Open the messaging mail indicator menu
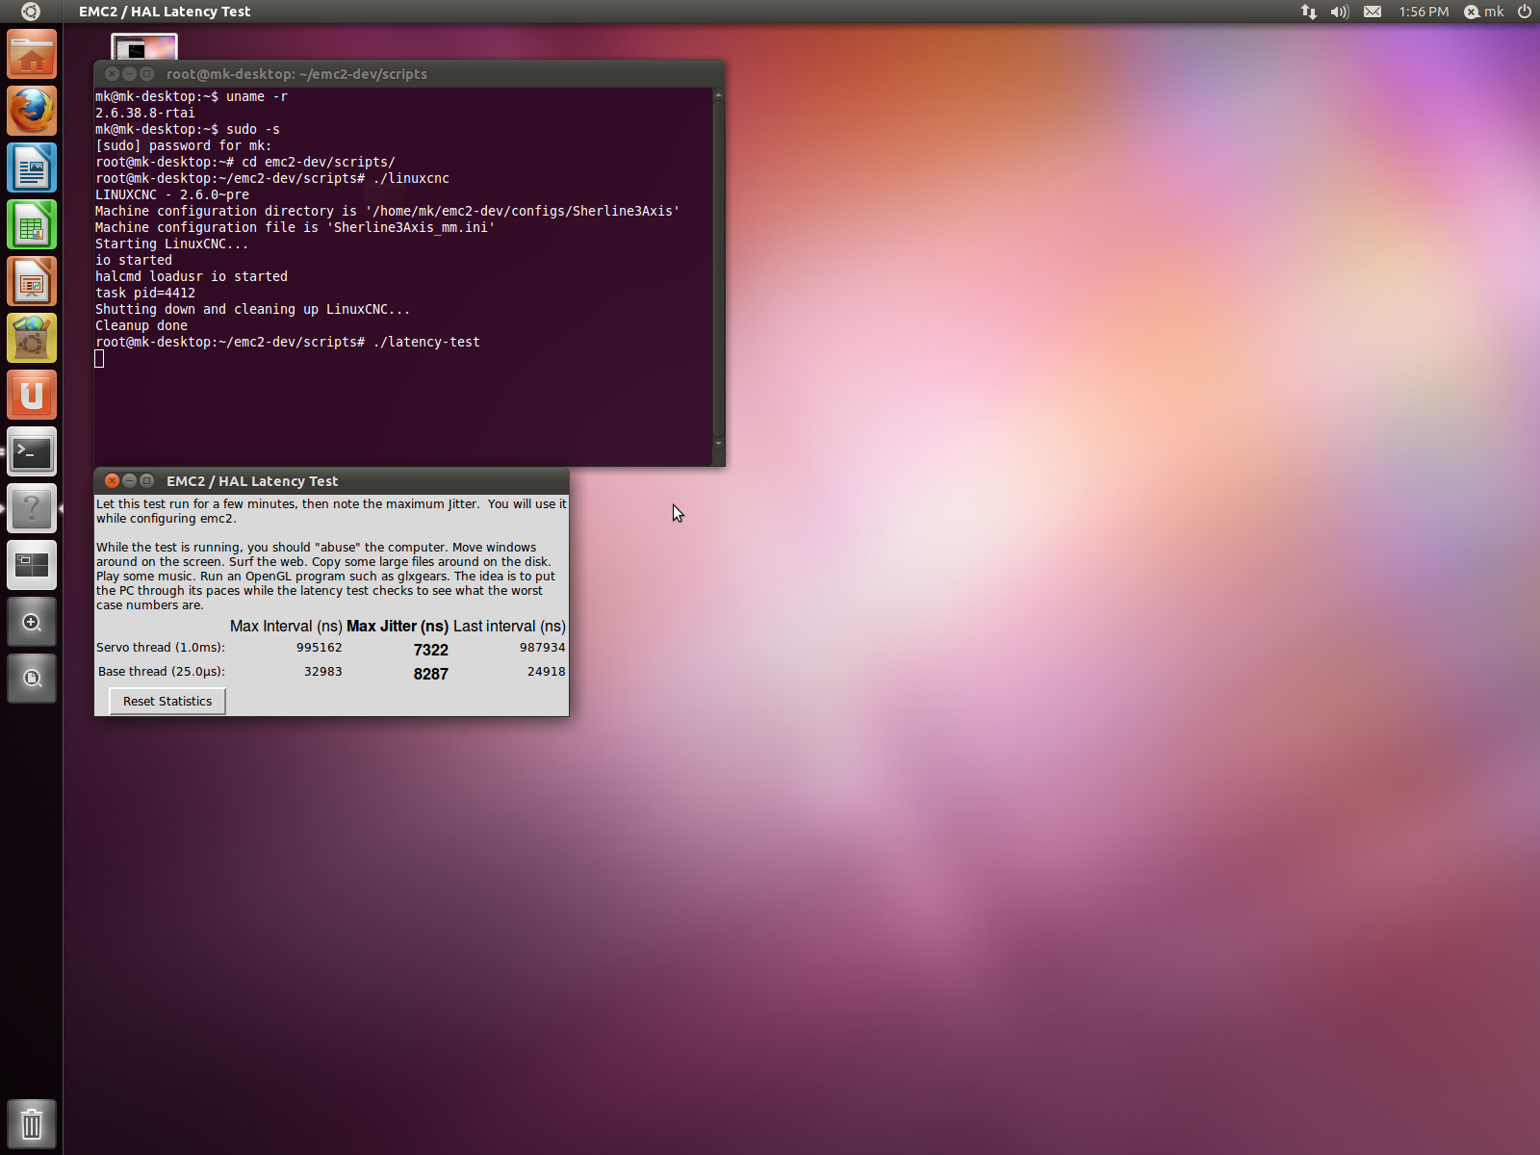Image resolution: width=1540 pixels, height=1155 pixels. [1373, 12]
